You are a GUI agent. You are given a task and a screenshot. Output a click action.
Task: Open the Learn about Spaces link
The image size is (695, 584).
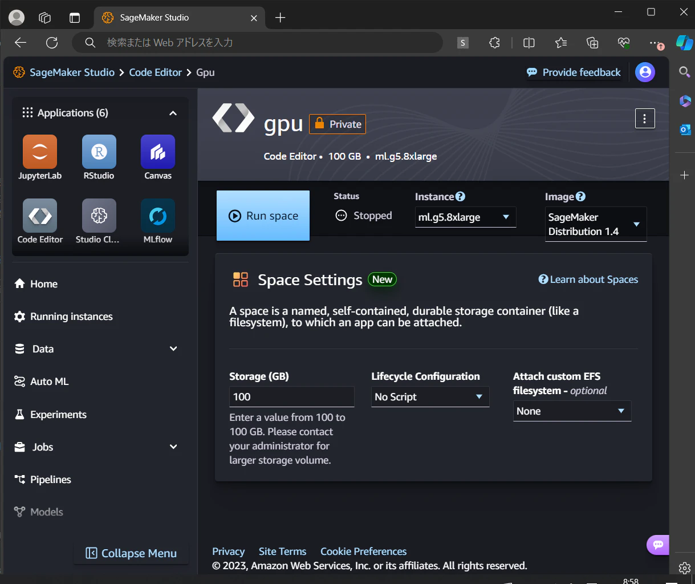tap(588, 279)
